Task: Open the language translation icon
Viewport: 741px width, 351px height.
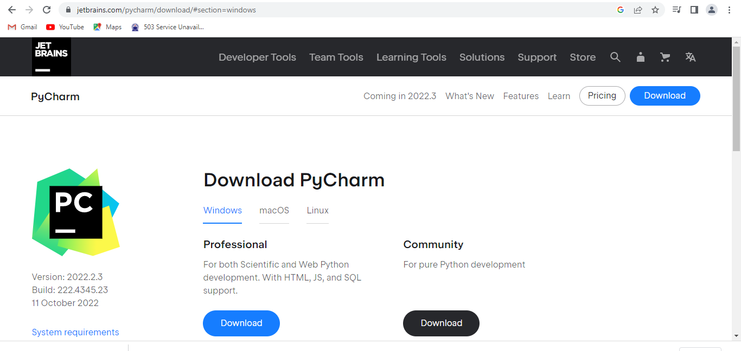Action: point(690,57)
